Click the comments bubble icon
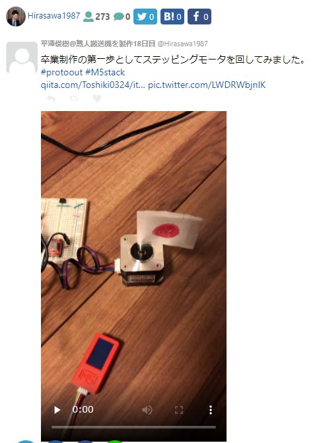This screenshot has width=319, height=443. coord(119,17)
